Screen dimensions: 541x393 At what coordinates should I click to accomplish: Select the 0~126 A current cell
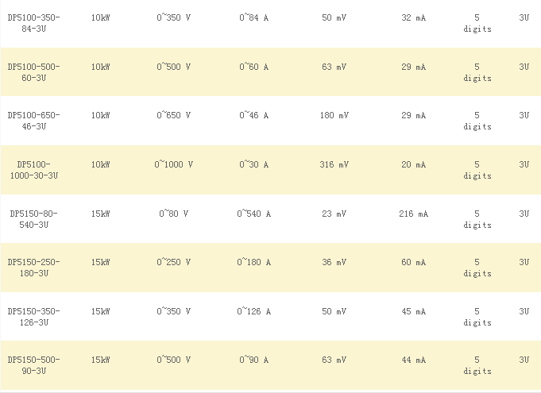pos(254,311)
